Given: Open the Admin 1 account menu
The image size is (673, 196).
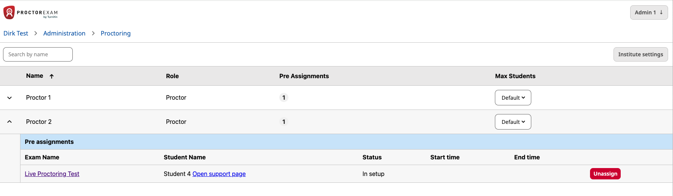Looking at the screenshot, I should (649, 12).
